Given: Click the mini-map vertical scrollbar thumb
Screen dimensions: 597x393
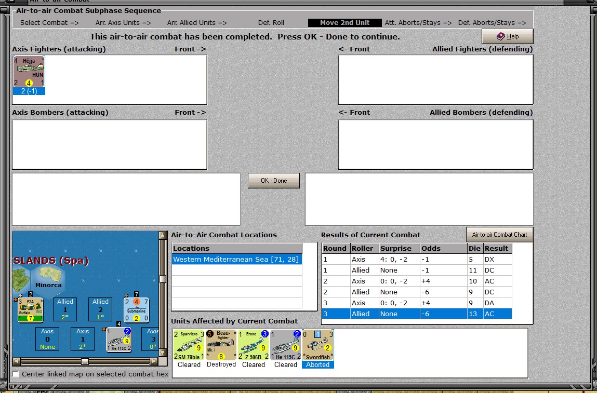Looking at the screenshot, I should [x=163, y=279].
